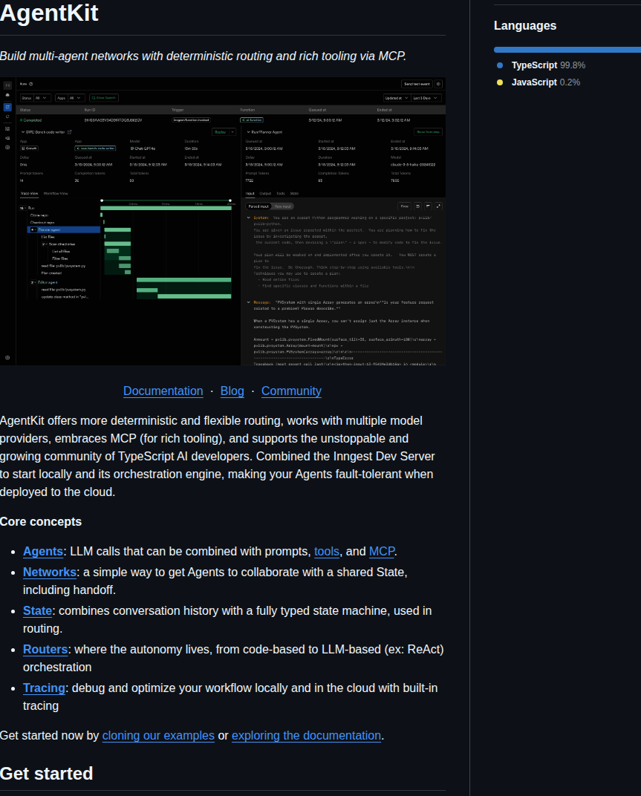The image size is (641, 796).
Task: Click 'Send test event' in dashboard screenshot
Action: click(417, 84)
